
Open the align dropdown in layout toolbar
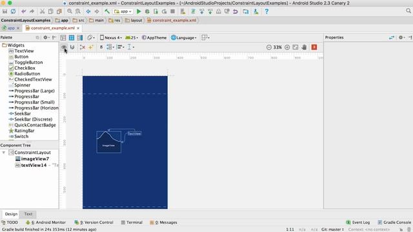tap(121, 47)
